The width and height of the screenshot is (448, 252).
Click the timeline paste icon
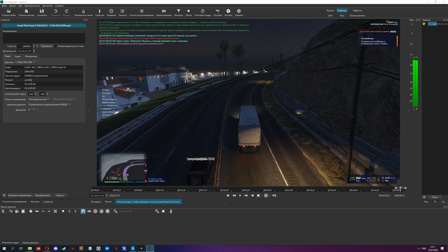click(23, 211)
